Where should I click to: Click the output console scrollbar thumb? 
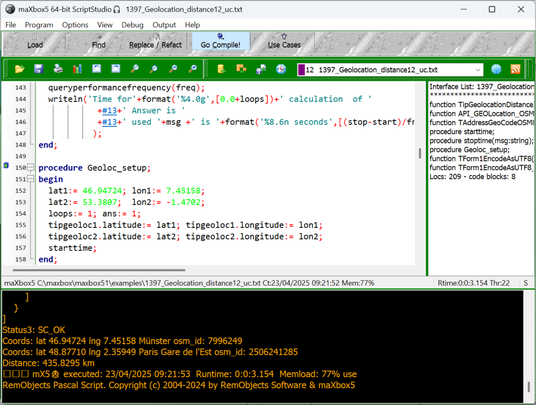point(529,387)
